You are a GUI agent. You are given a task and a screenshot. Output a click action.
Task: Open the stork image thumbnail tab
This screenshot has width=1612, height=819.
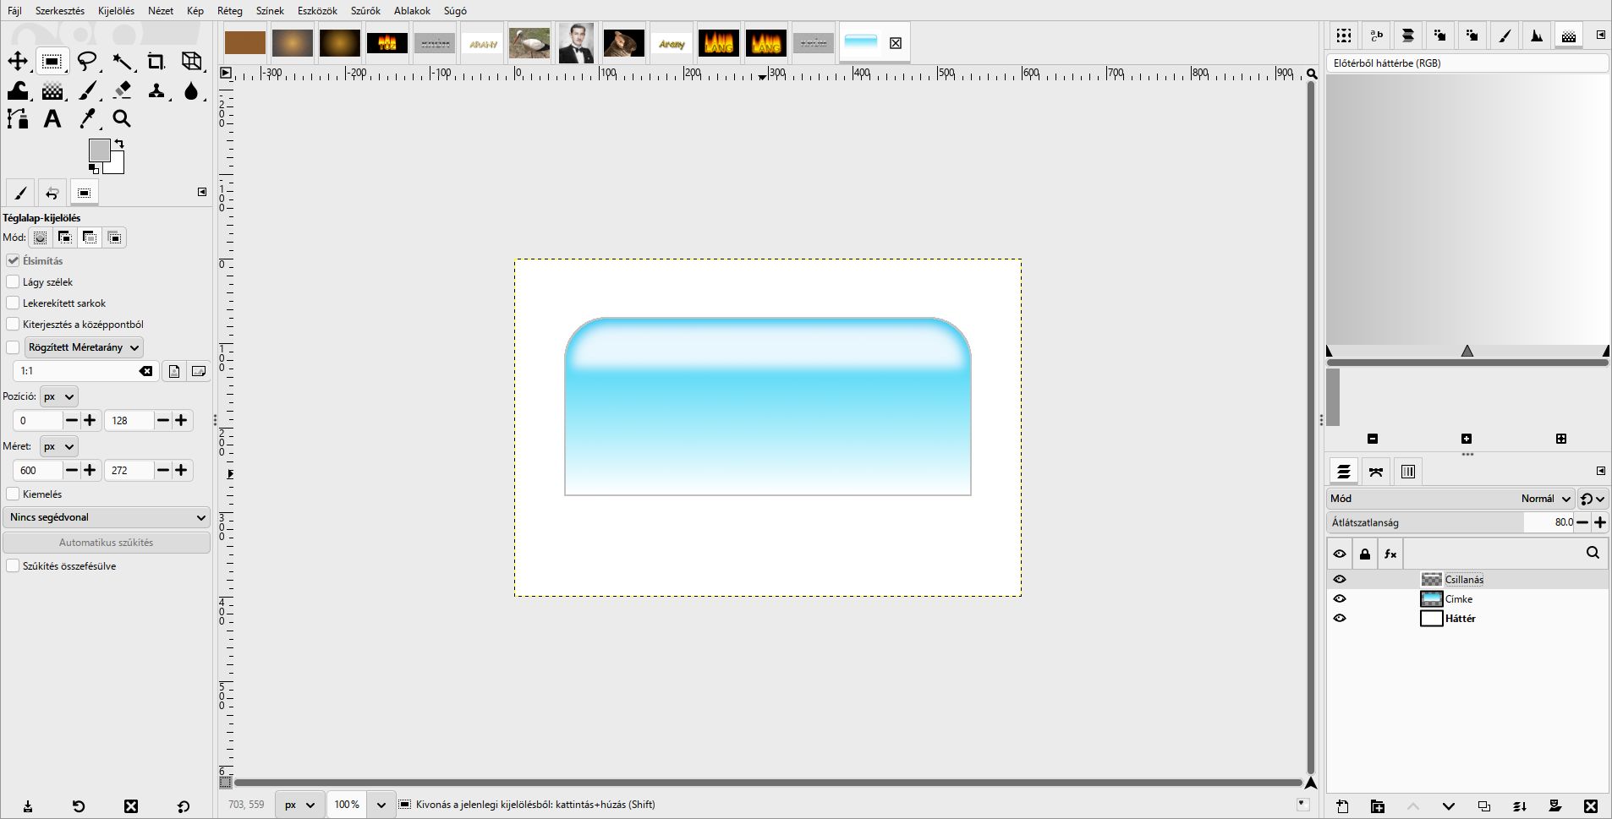529,43
